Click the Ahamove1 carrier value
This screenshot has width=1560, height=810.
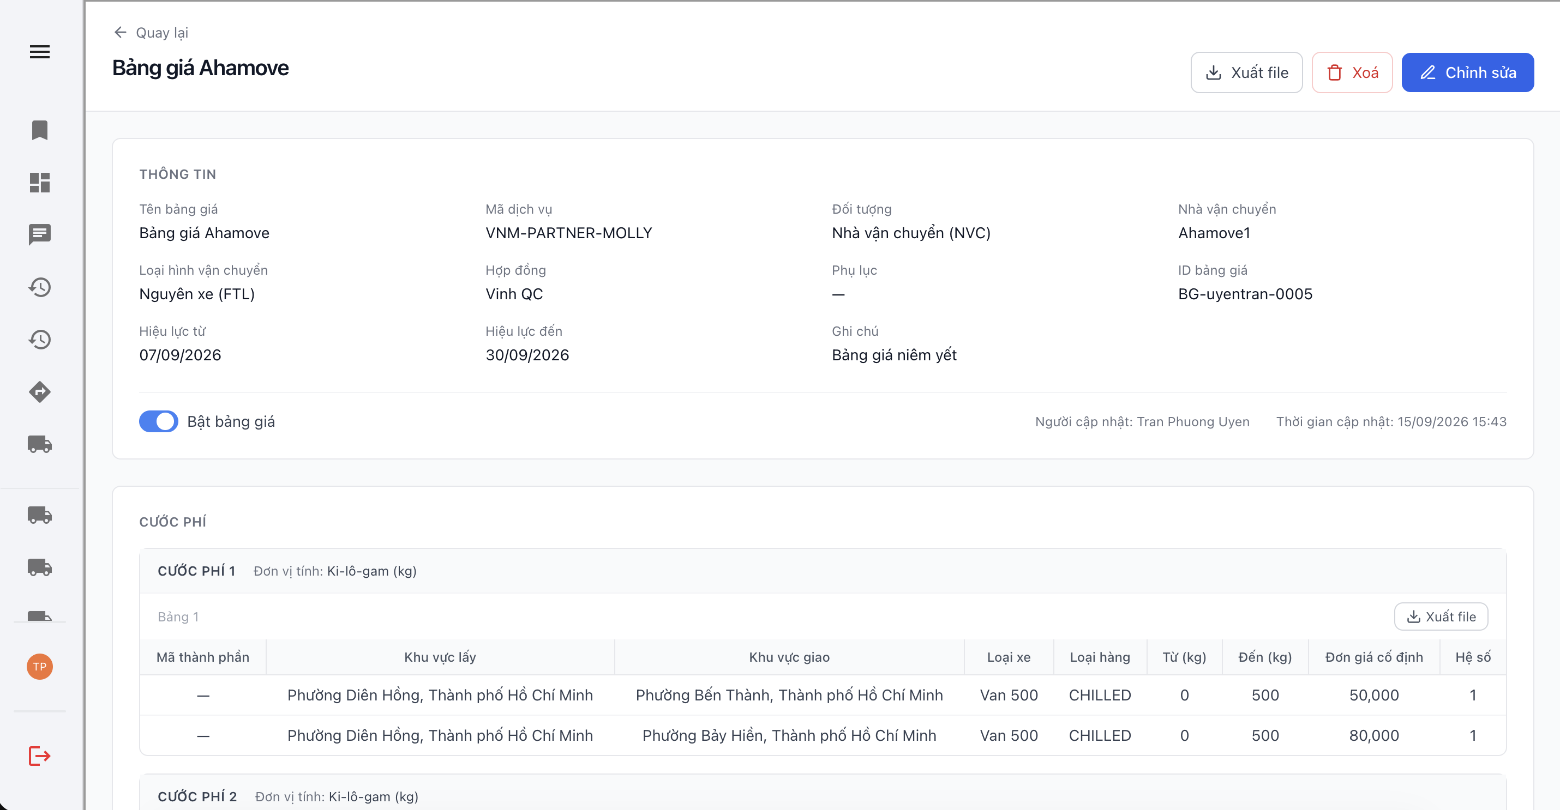(1214, 233)
